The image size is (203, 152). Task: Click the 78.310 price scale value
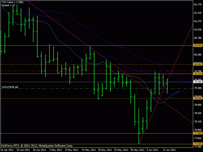pos(198,122)
